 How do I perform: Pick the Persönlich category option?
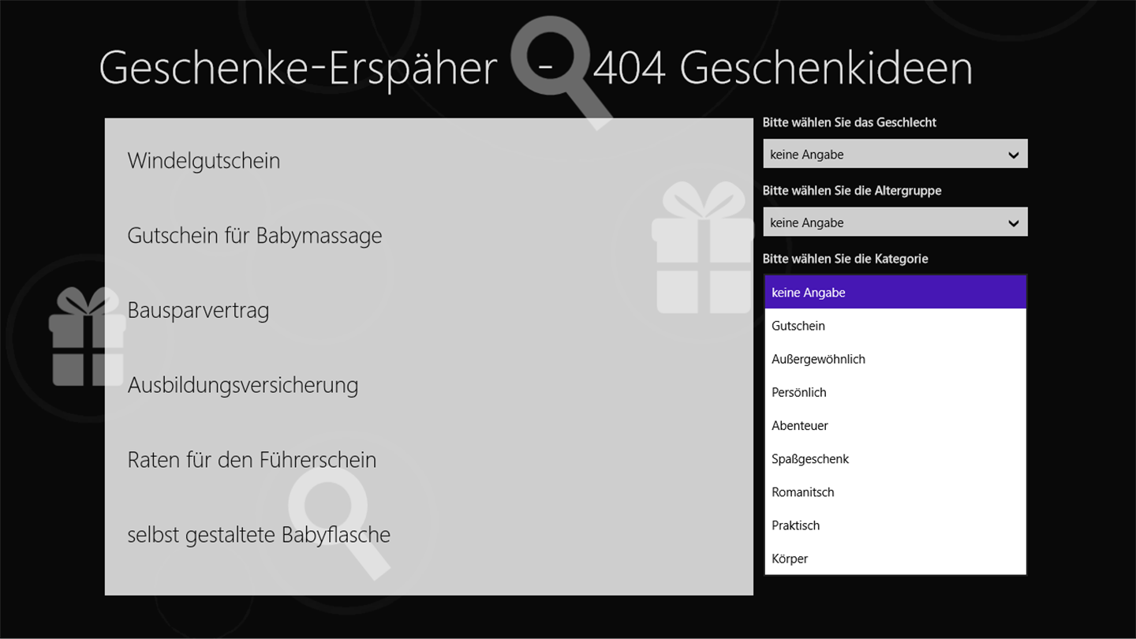[895, 392]
